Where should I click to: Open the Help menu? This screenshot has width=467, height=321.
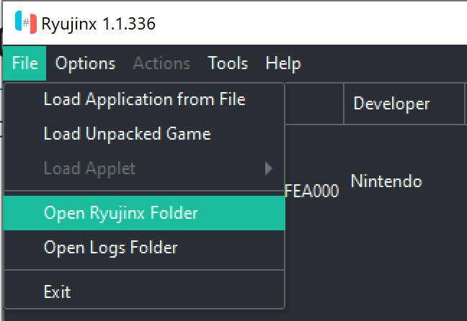283,63
